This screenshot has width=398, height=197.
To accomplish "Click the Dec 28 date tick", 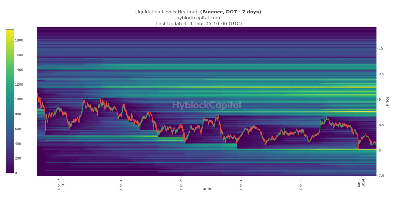I will click(121, 184).
